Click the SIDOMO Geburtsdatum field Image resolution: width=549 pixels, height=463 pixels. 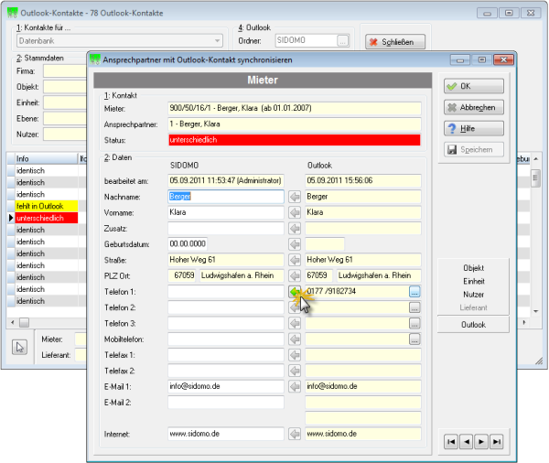[188, 243]
